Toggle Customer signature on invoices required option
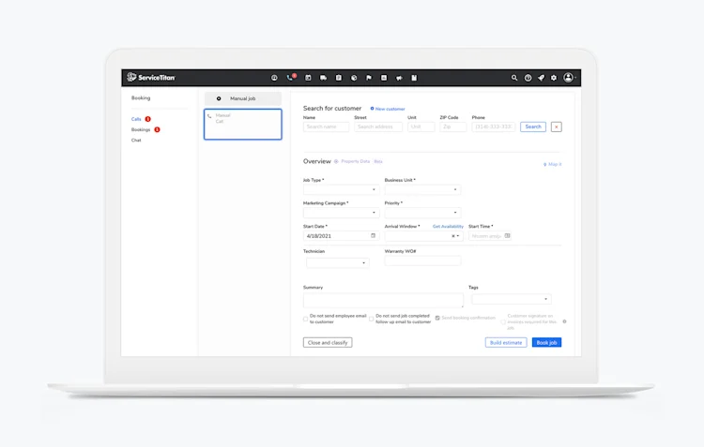 [x=503, y=321]
